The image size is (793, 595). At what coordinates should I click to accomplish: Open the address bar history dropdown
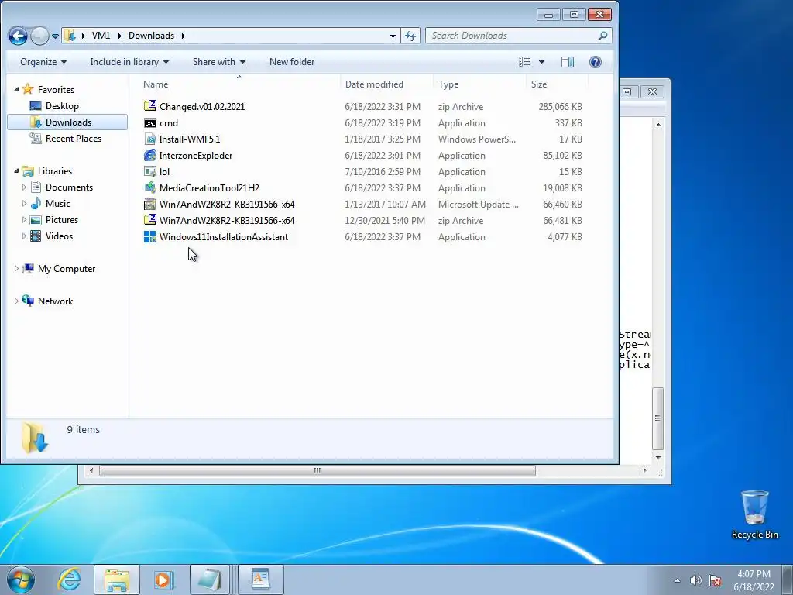[x=393, y=36]
